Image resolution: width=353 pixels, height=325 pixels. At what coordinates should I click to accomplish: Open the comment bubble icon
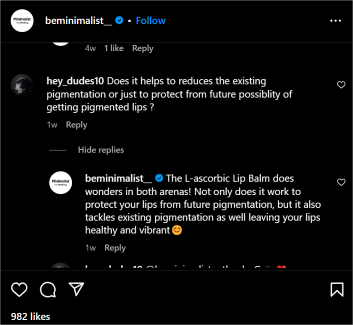(48, 289)
